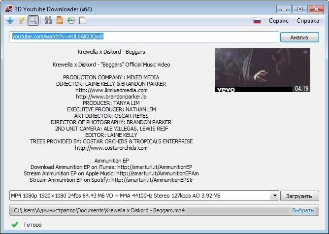Click the text 'http://www.costarorchids.com'
Viewport: 329px width, 234px height.
coord(111,148)
